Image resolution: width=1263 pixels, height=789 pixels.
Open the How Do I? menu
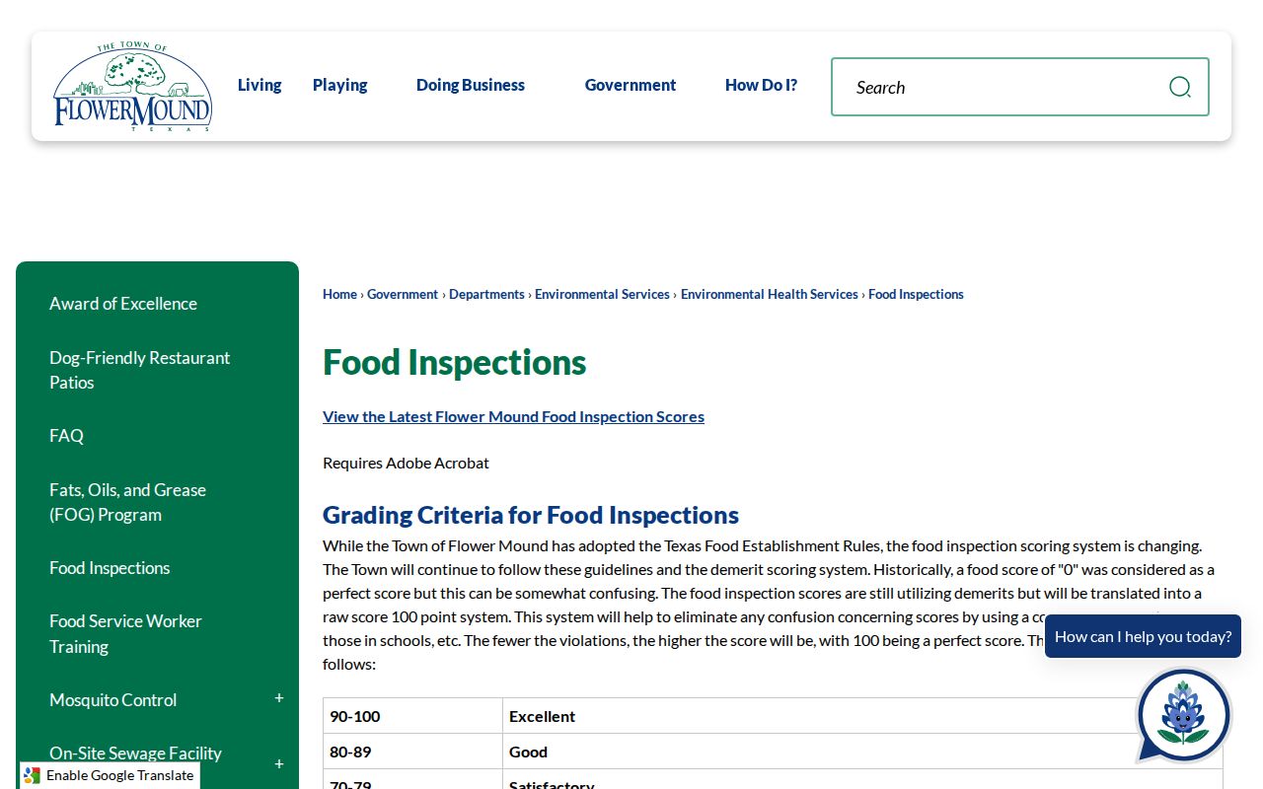coord(761,85)
